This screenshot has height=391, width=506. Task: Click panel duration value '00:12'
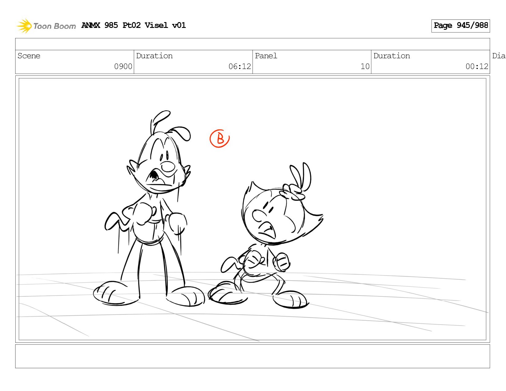tap(477, 67)
